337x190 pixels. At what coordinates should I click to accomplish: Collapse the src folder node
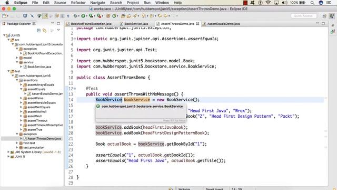(8, 40)
